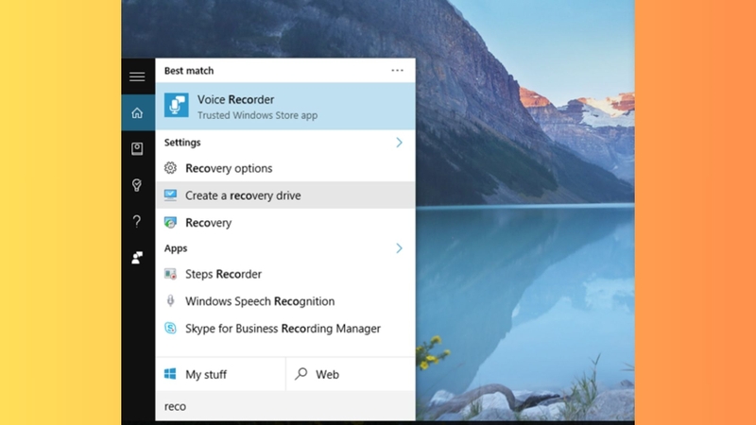Click the Best match heading
This screenshot has height=425, width=756.
189,70
